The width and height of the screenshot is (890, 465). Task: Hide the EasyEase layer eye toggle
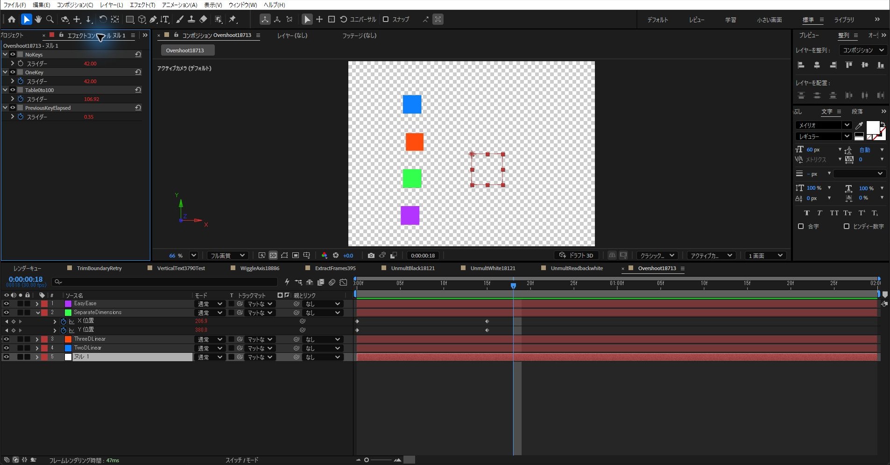(x=7, y=304)
